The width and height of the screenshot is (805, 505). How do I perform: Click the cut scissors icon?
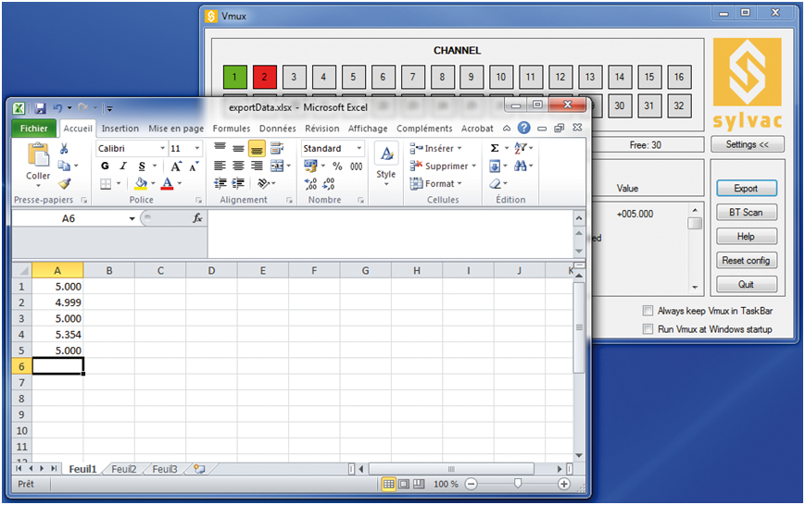[64, 149]
